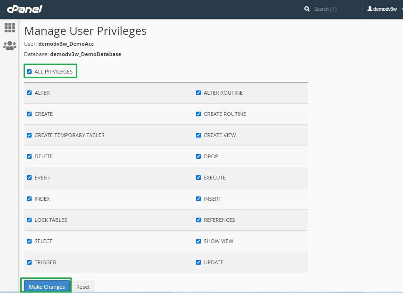Uncheck the DROP privilege
Screen dimensions: 403x293
(x=198, y=156)
